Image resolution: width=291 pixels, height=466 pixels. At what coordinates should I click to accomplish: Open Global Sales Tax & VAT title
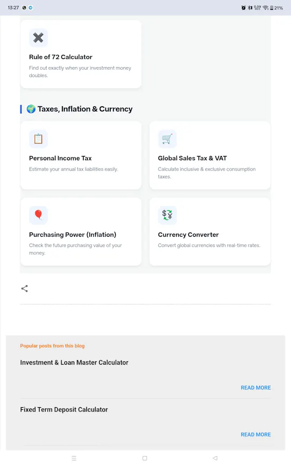192,158
